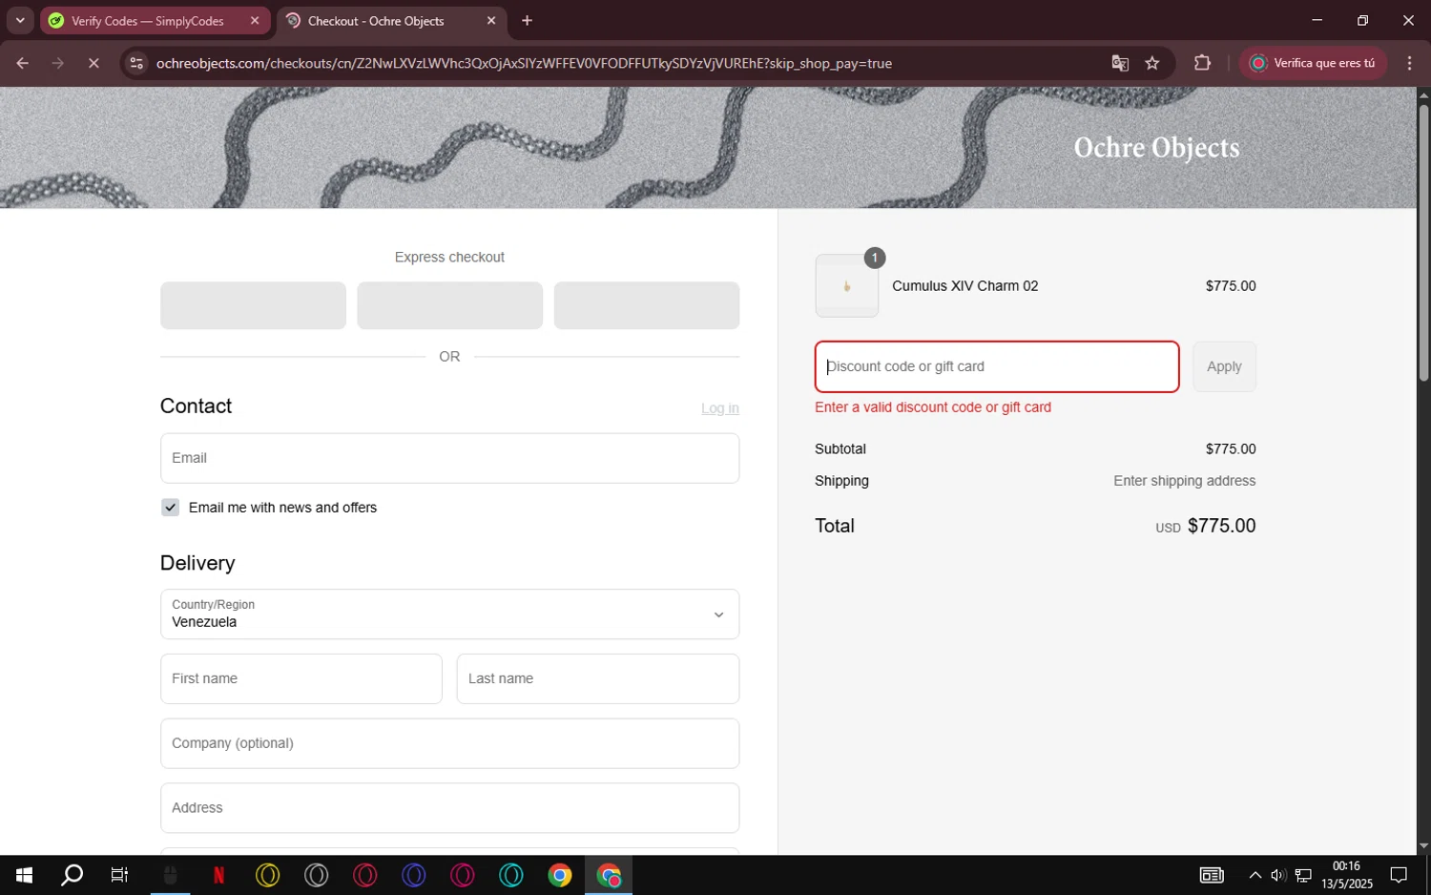
Task: Open the Netflix taskbar app
Action: [x=218, y=875]
